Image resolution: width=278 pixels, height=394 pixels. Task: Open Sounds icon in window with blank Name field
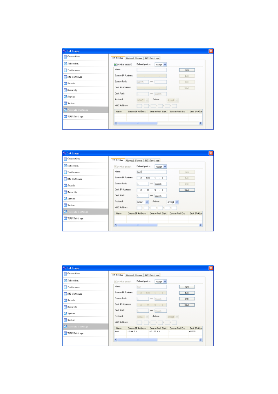(x=65, y=83)
